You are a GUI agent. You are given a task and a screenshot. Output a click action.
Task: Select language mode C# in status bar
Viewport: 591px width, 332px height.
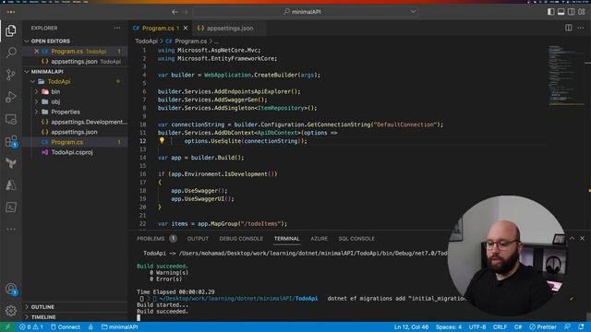[518, 326]
